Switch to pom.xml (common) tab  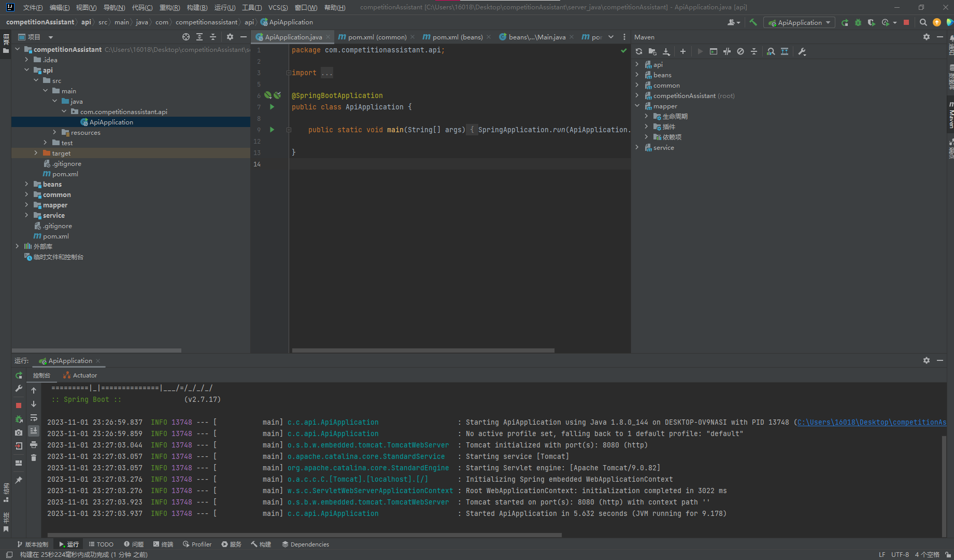(x=377, y=37)
